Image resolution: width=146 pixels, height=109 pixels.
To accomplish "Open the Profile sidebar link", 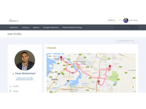I will click(16, 86).
